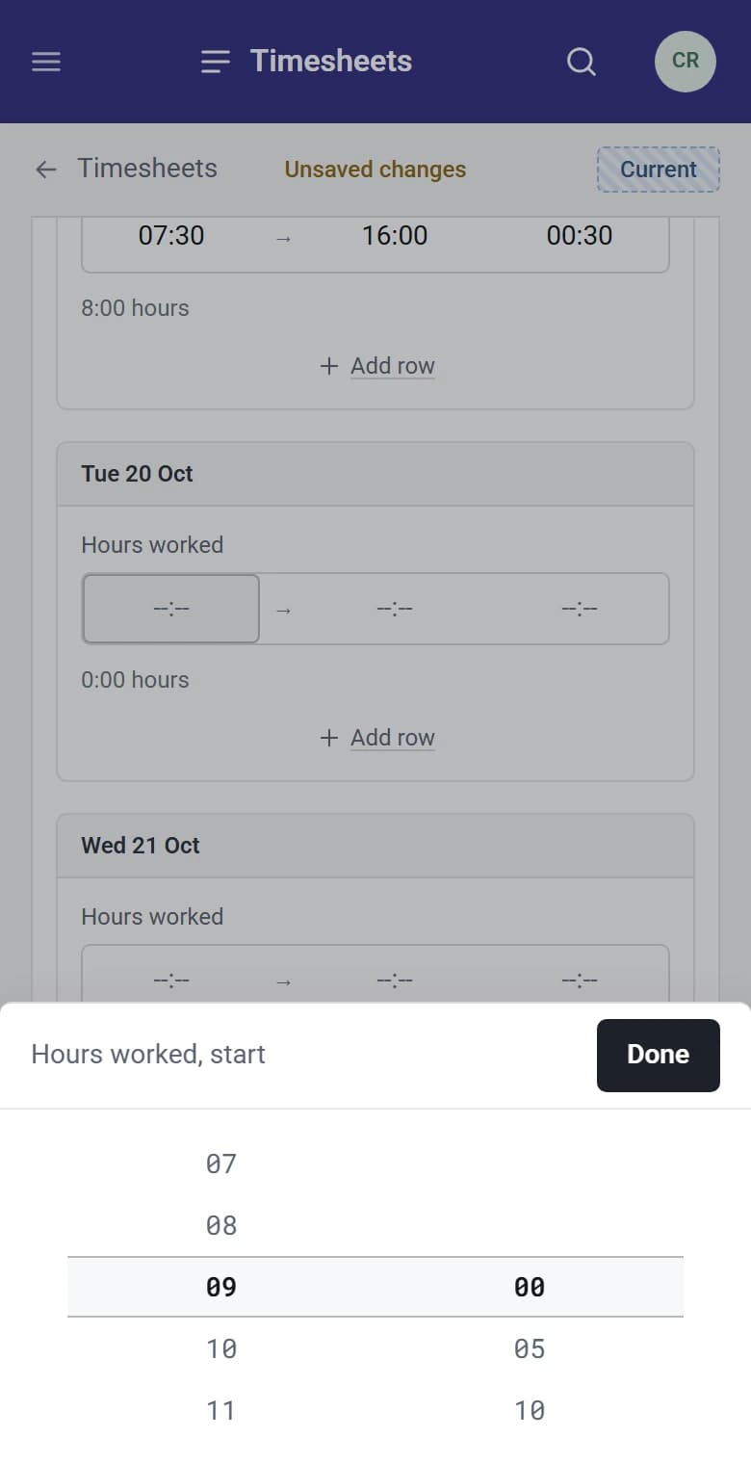Open the CR user avatar menu
The height and width of the screenshot is (1464, 751).
point(686,62)
